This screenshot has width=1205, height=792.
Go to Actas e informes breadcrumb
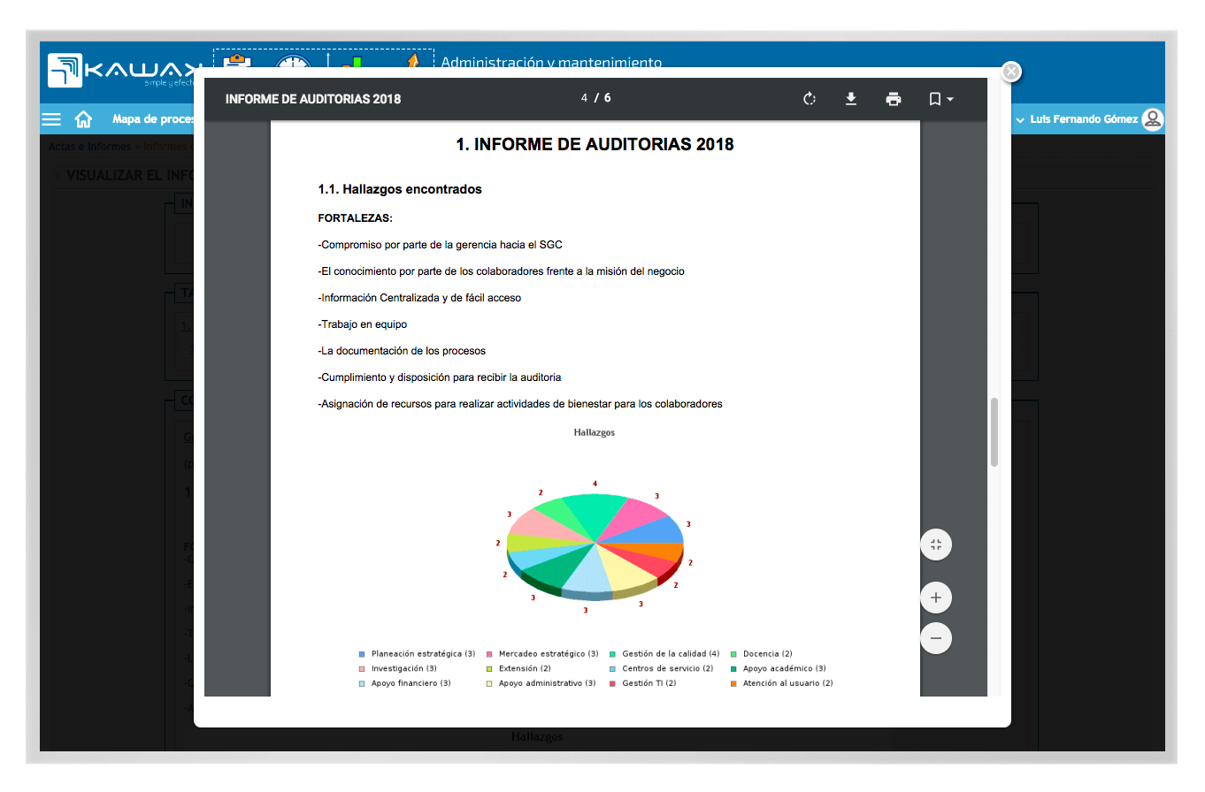89,147
